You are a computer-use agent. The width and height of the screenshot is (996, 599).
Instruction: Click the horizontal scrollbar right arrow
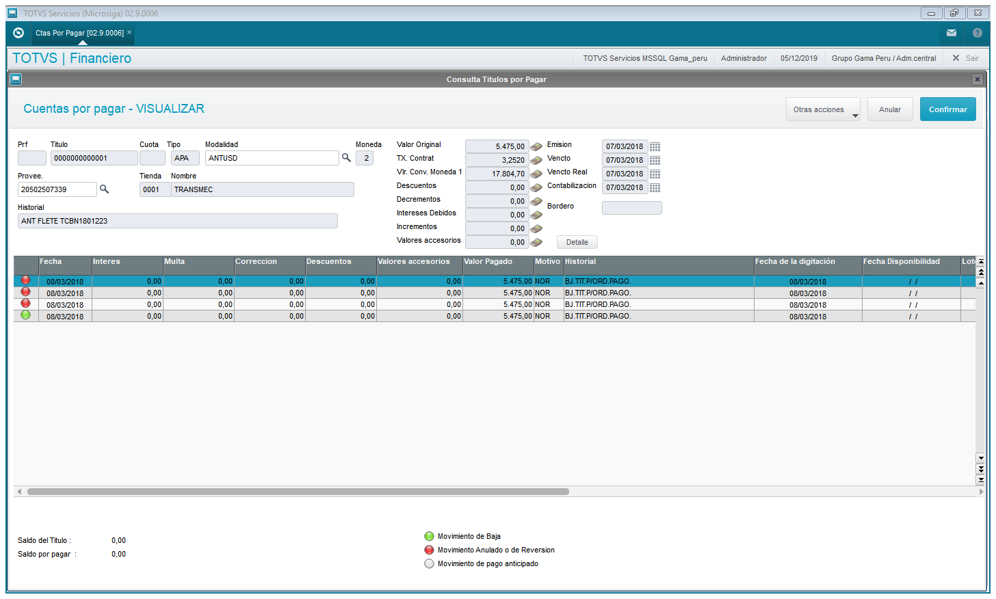point(982,492)
